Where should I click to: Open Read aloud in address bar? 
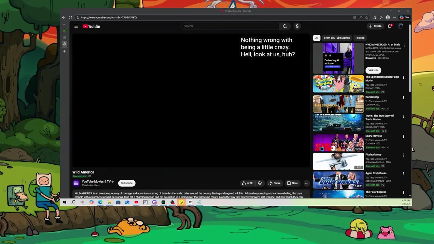coord(361,17)
